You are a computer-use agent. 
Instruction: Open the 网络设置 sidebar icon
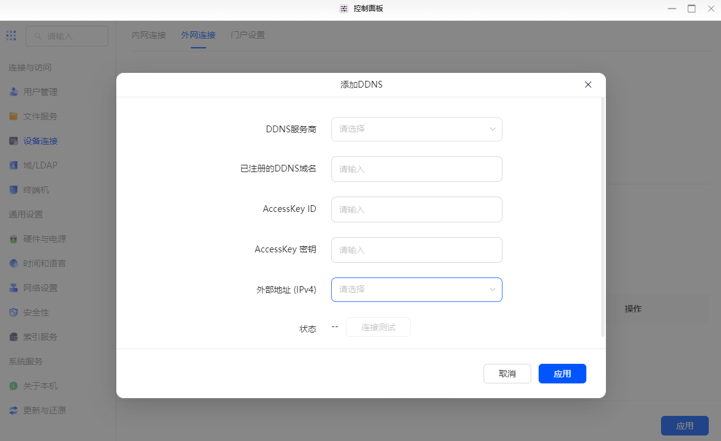pyautogui.click(x=14, y=288)
